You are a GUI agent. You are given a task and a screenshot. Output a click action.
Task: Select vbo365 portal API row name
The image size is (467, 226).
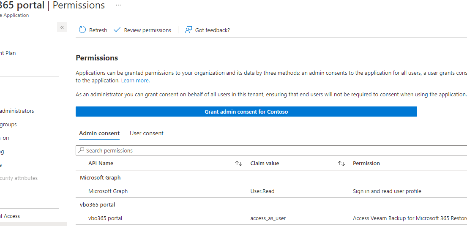pyautogui.click(x=105, y=218)
